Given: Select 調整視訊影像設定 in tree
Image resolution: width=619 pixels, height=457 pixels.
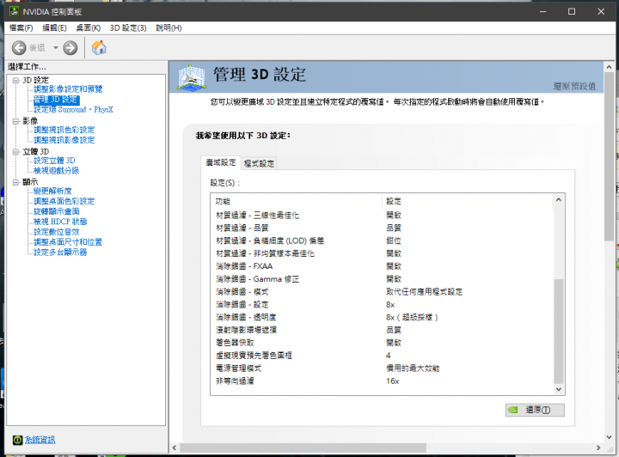Looking at the screenshot, I should (64, 140).
